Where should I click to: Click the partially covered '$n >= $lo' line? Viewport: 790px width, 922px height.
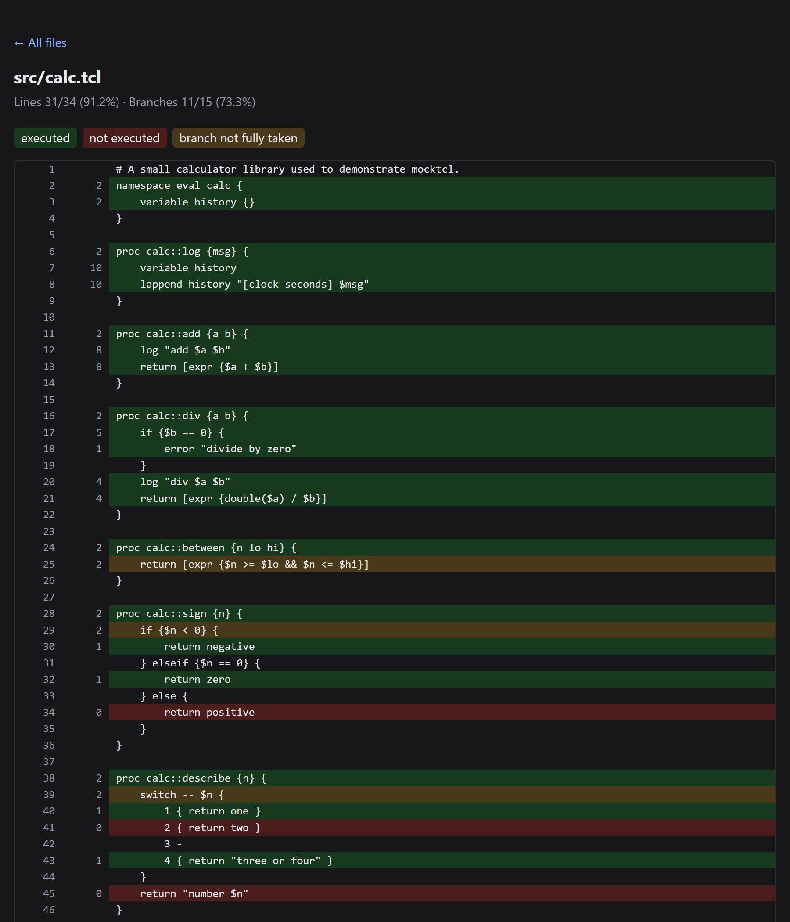[442, 564]
